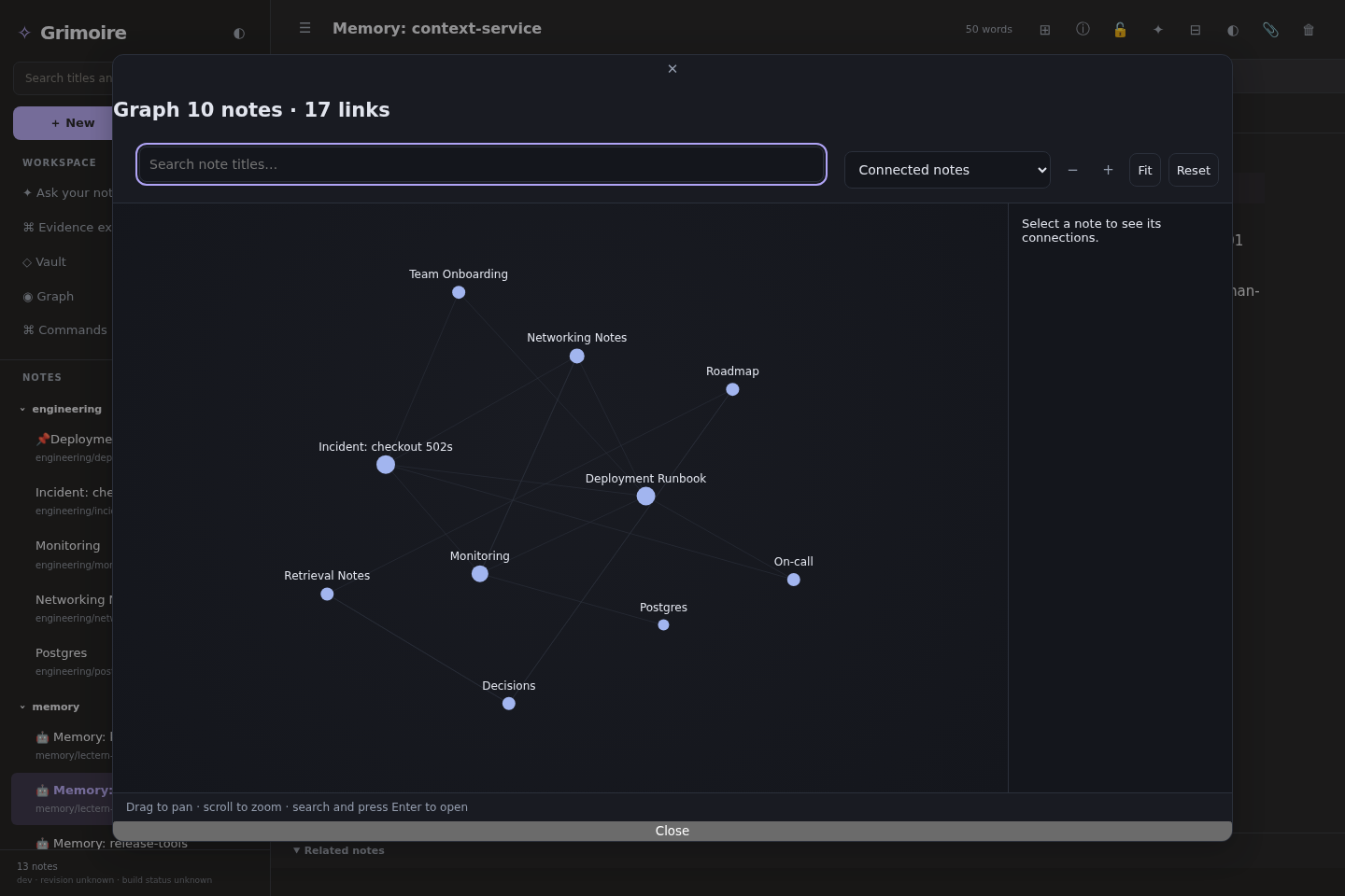Toggle contrast half-circle icon in top toolbar
This screenshot has width=1345, height=896.
tap(1233, 30)
